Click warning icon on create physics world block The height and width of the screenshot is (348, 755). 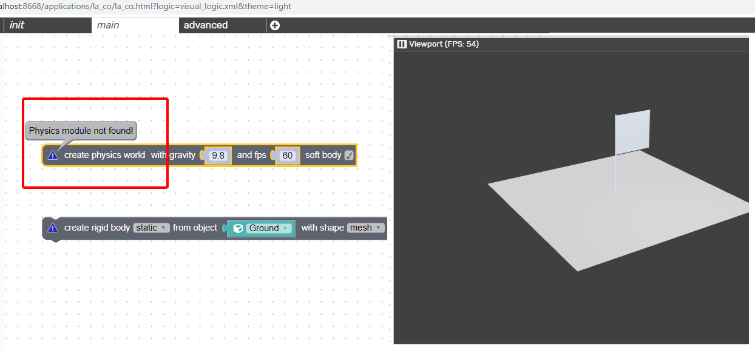point(53,156)
